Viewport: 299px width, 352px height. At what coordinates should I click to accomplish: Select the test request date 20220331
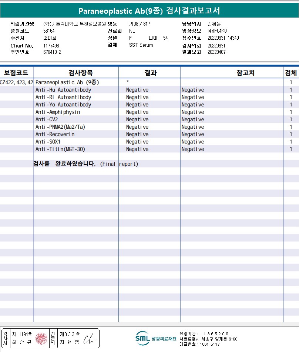216,46
